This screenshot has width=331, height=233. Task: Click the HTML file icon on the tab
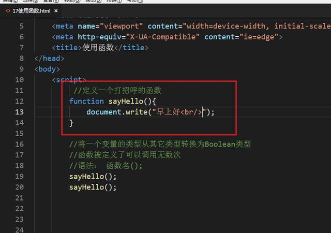click(x=8, y=11)
